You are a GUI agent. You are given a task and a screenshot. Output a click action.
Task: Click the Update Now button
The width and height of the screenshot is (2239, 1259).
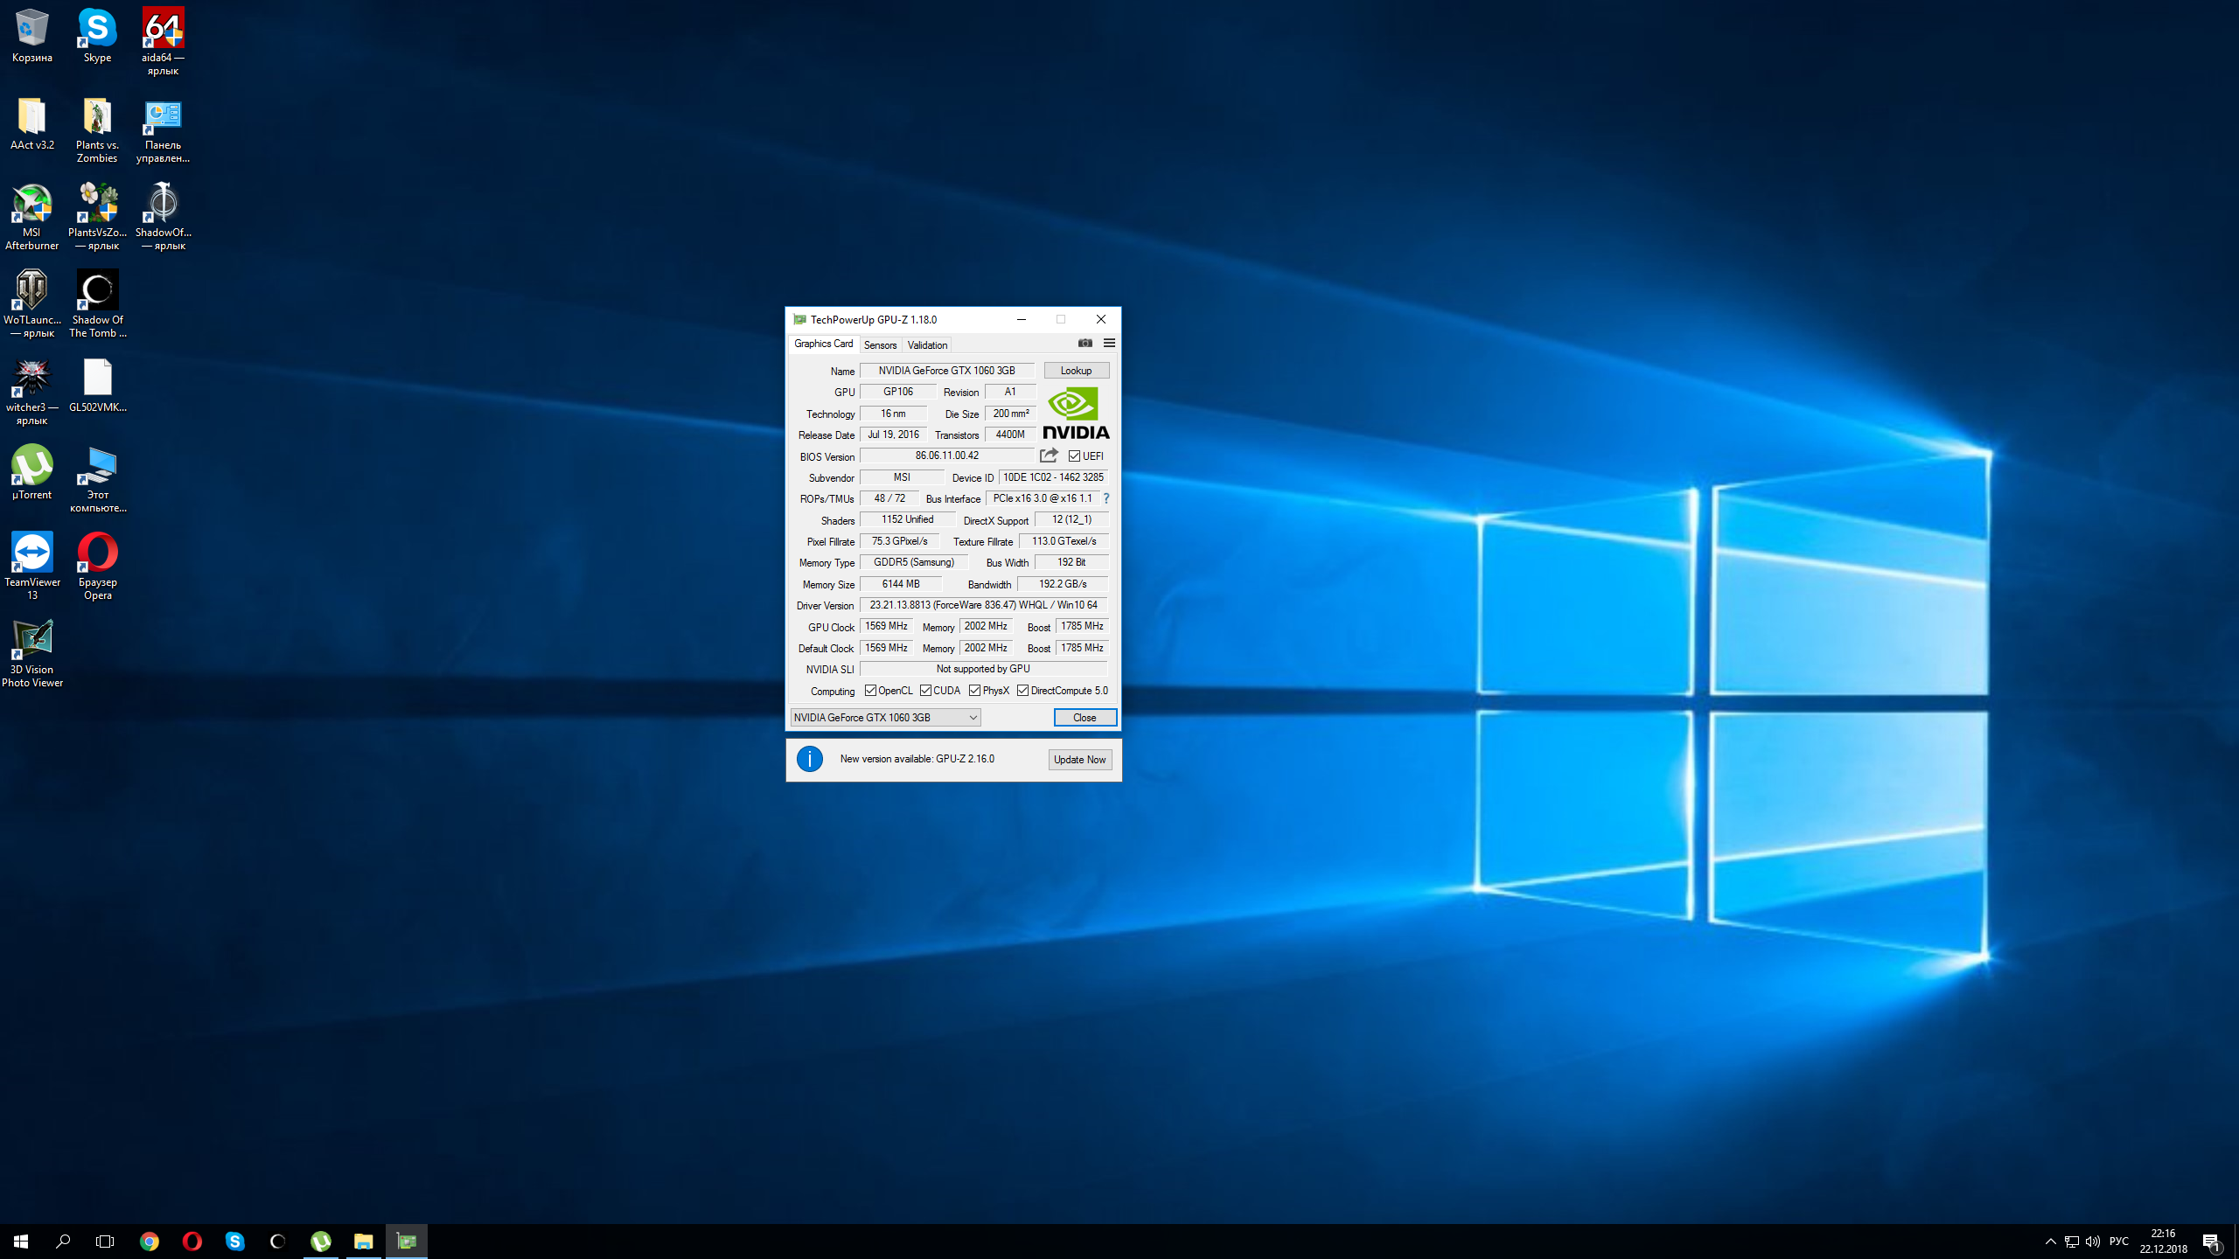pyautogui.click(x=1079, y=760)
